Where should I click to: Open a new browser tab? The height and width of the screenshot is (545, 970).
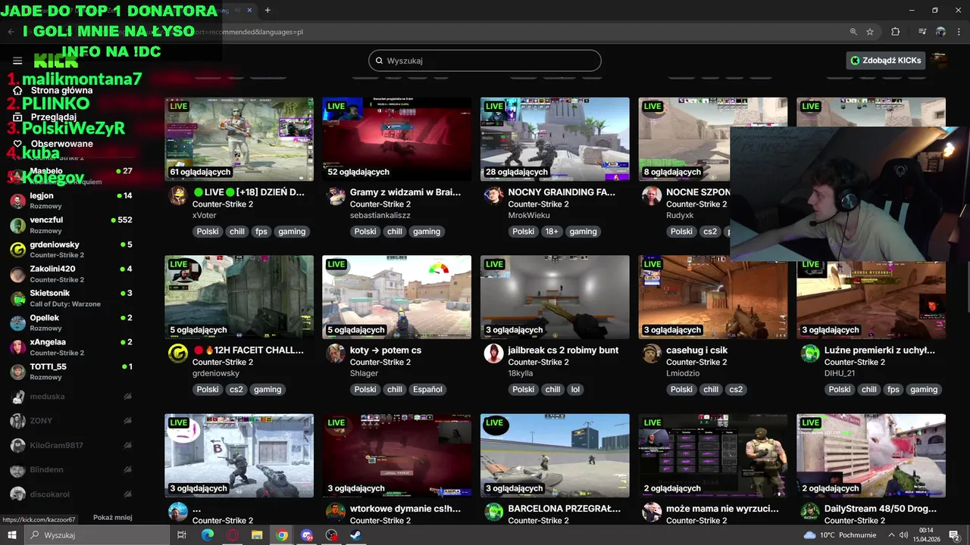click(268, 10)
